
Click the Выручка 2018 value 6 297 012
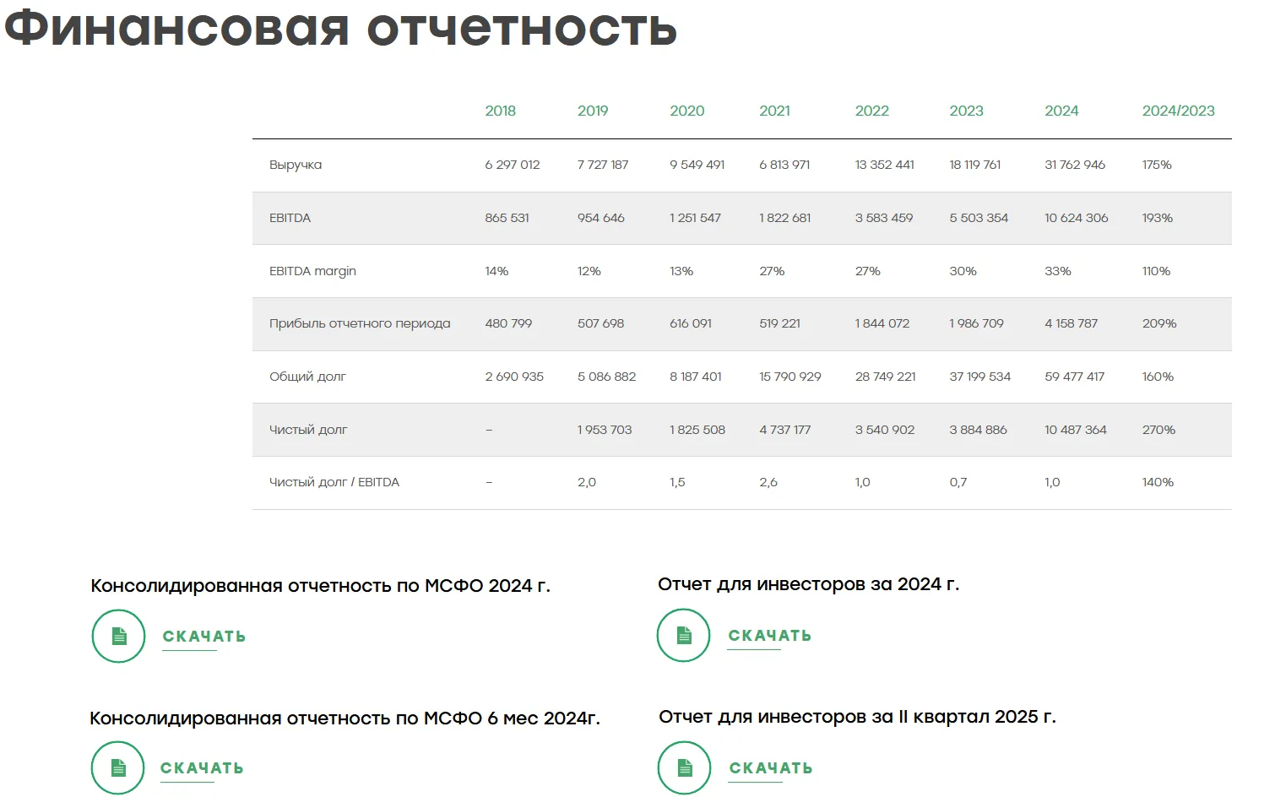[513, 165]
